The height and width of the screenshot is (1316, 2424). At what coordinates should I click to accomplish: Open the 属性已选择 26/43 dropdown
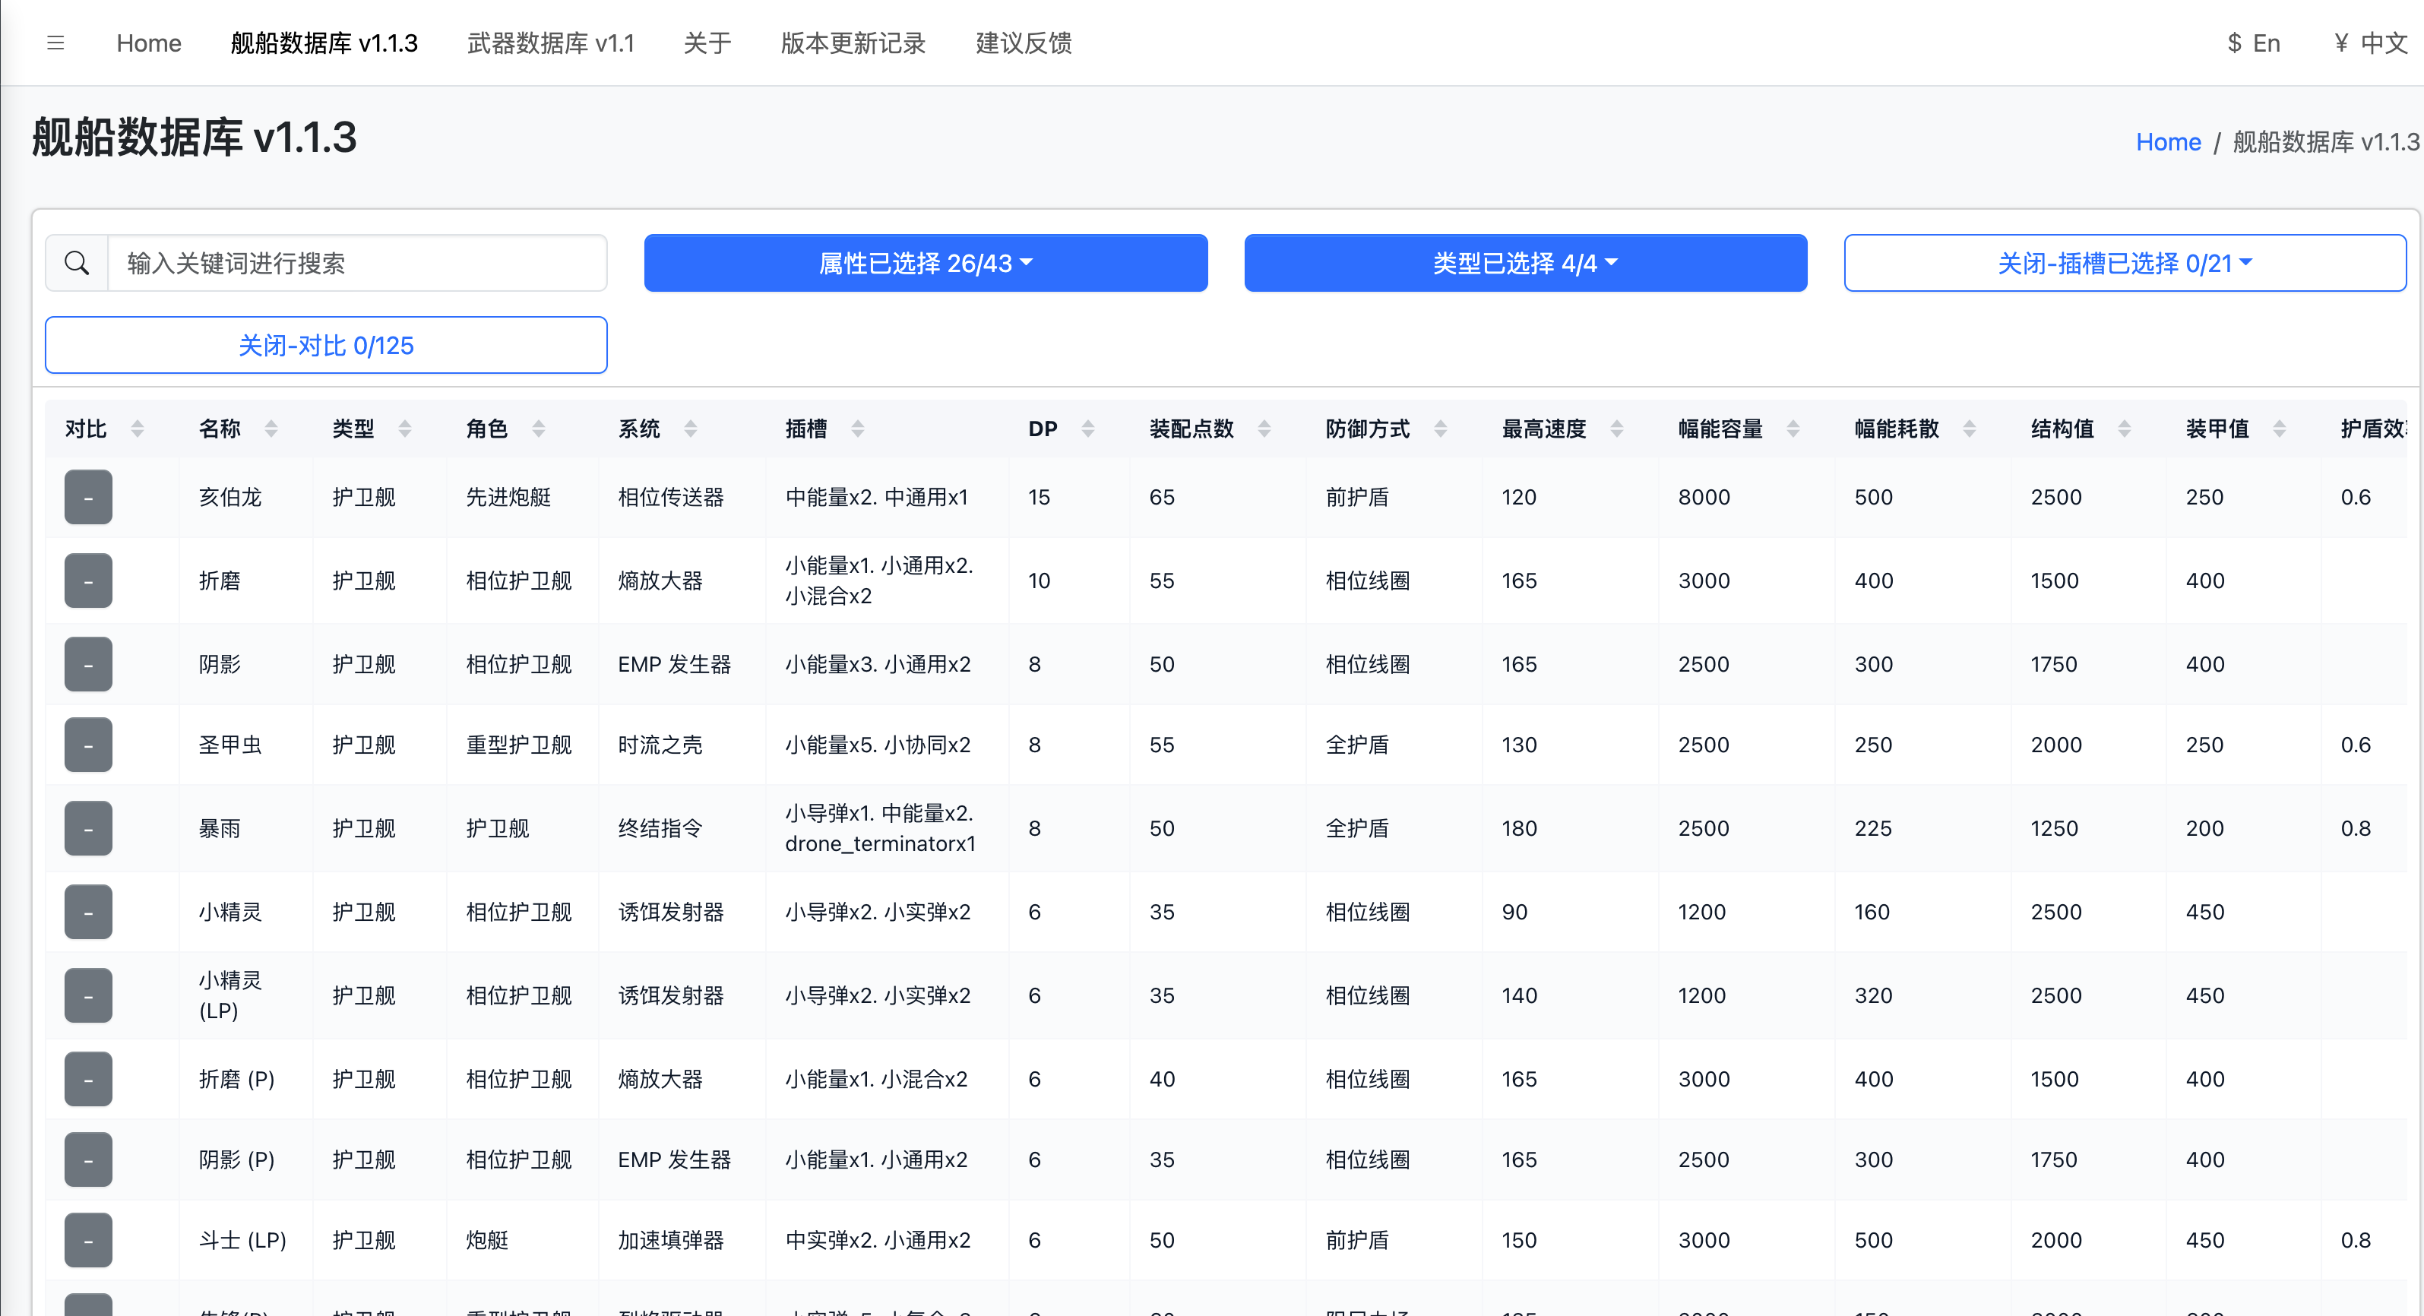click(x=925, y=262)
